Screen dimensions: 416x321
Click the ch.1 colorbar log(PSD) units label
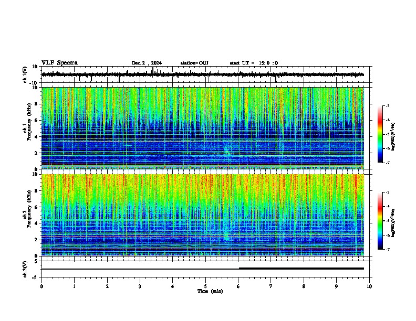point(393,136)
